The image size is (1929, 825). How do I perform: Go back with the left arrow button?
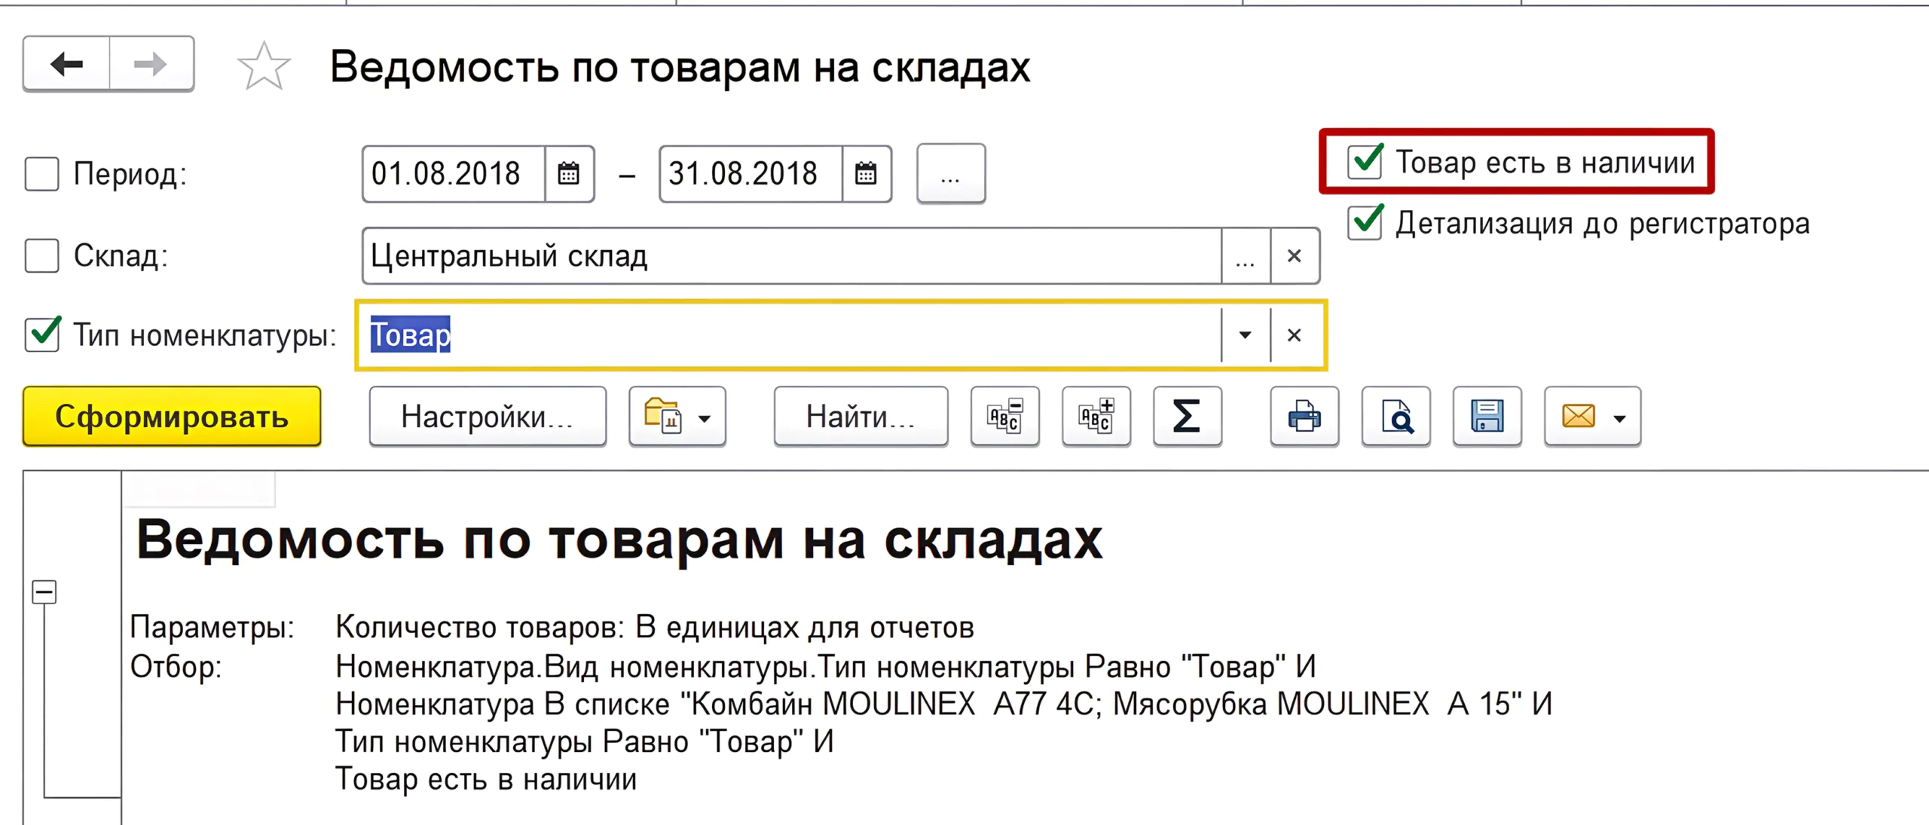pyautogui.click(x=67, y=64)
